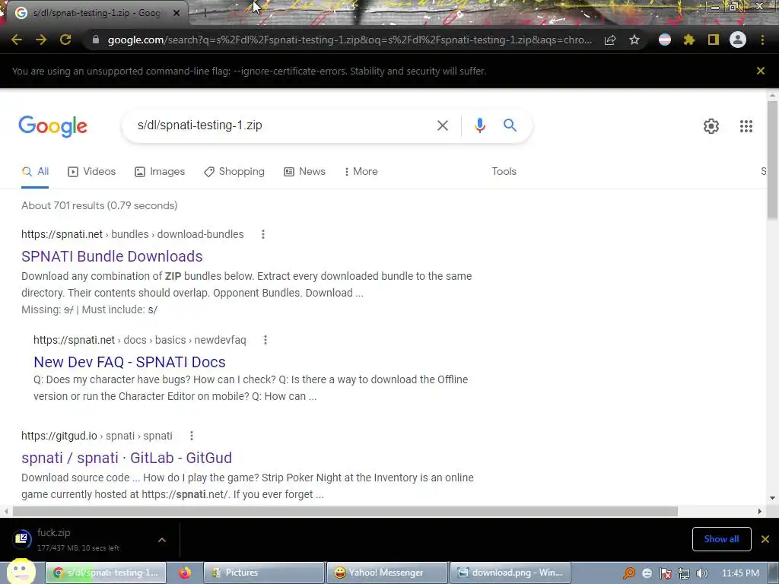Open the red flag security tray icon
This screenshot has height=584, width=779.
(x=666, y=574)
